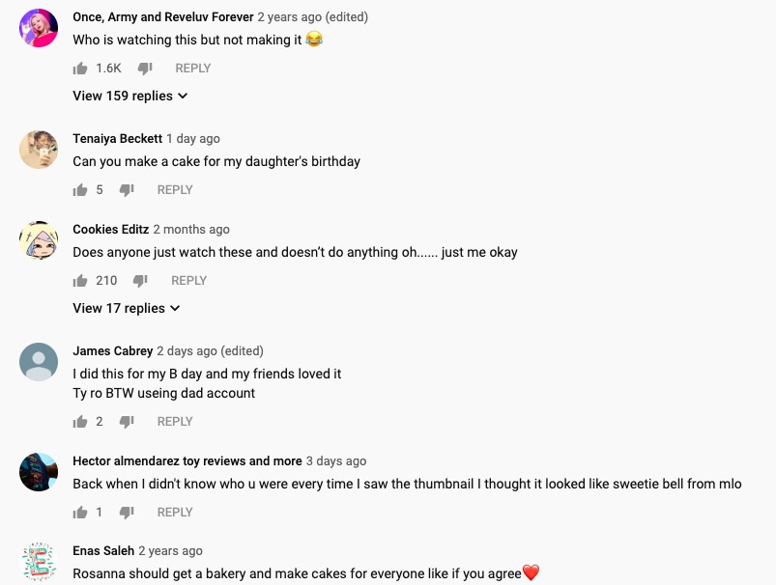Reply to Tenaiya Beckett's comment
Viewport: 776px width, 585px height.
175,190
